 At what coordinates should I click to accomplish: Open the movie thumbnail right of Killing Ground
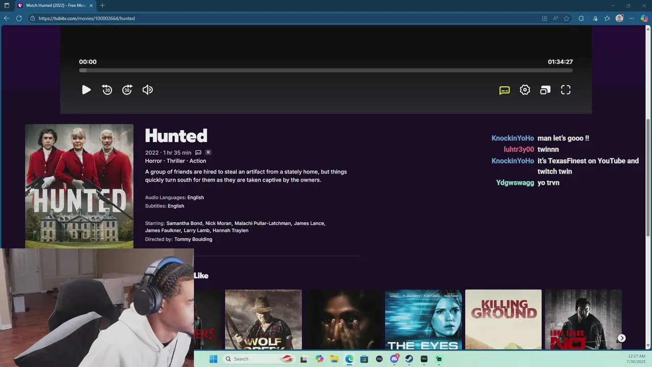(583, 320)
